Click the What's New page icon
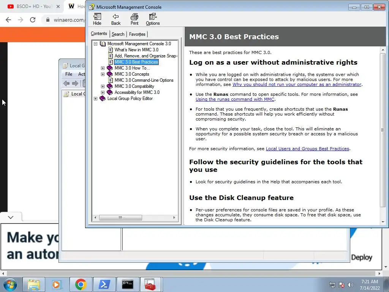Screen dimensions: 389x292 pyautogui.click(x=111, y=50)
